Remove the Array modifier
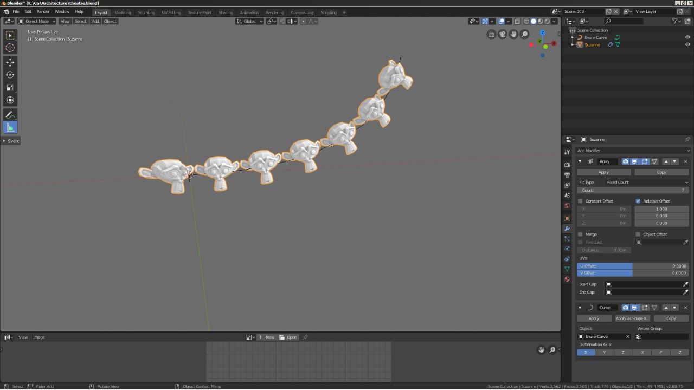694x390 pixels. (x=685, y=161)
